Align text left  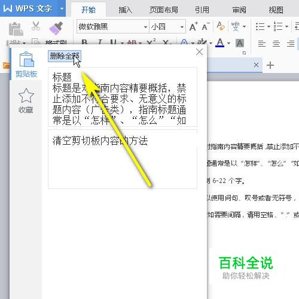click(262, 44)
